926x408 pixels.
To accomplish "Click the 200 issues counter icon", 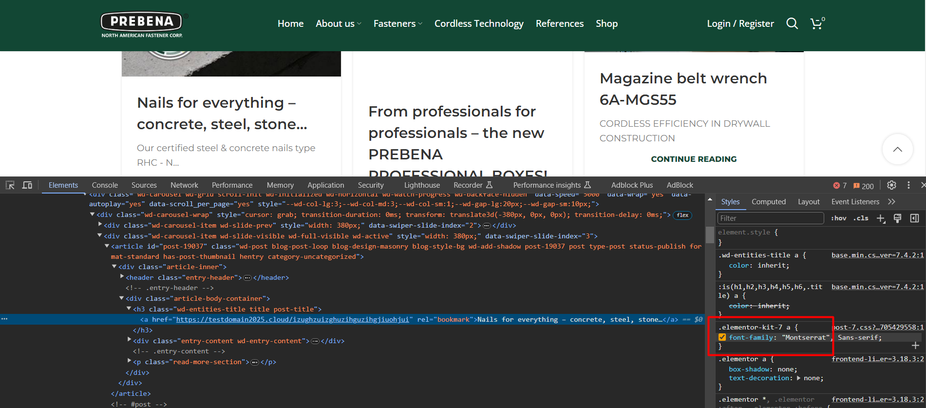I will [863, 186].
